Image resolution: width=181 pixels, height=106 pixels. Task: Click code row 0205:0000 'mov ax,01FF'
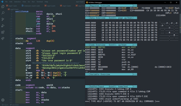pos(111,47)
